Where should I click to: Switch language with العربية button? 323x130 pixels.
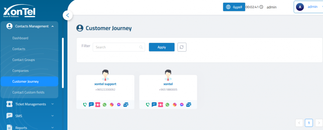coord(234,7)
